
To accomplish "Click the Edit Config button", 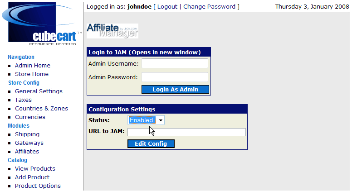I will [x=151, y=144].
